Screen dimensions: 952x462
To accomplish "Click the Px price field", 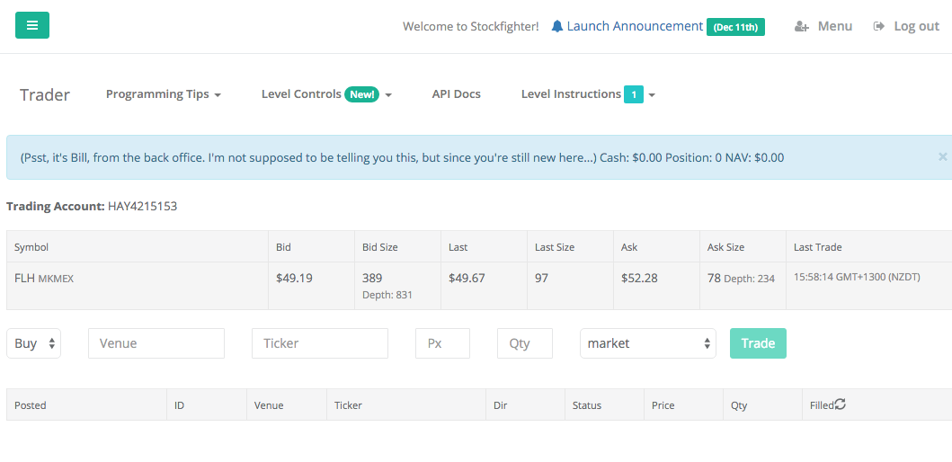I will [442, 343].
